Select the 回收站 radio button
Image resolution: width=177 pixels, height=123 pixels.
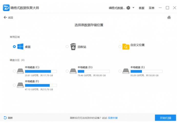tap(67, 46)
